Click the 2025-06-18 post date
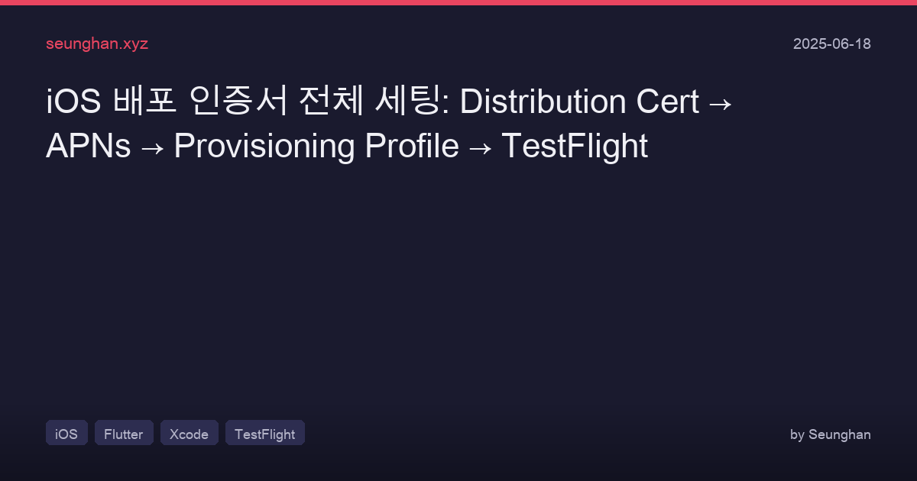The image size is (917, 481). (831, 44)
